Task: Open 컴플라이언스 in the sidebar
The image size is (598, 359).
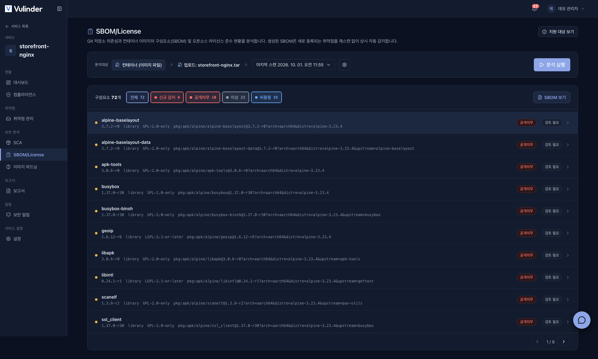Action: [x=34, y=95]
